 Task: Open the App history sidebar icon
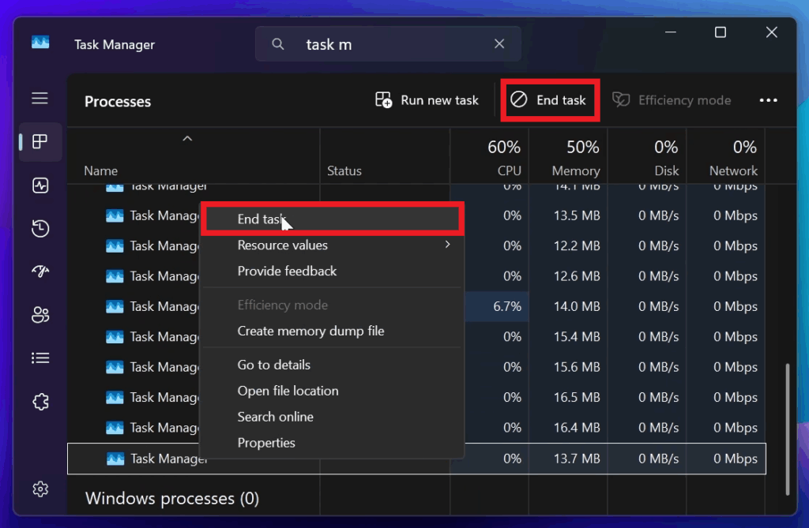[x=40, y=229]
